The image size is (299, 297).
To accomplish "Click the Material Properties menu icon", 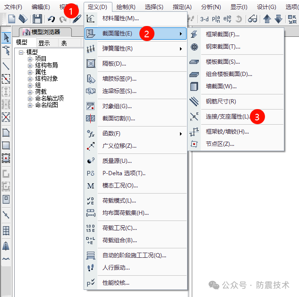I will (x=91, y=18).
